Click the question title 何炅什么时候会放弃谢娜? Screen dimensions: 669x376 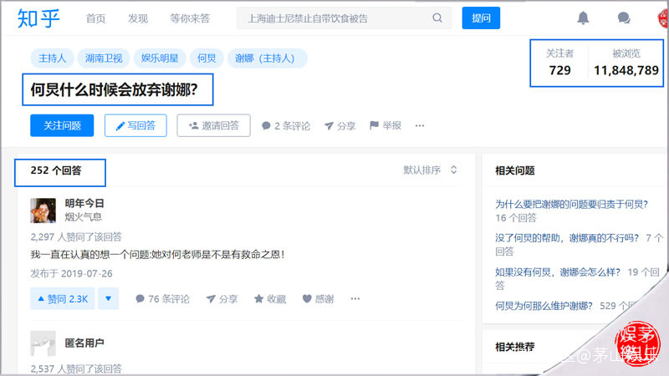(x=114, y=90)
